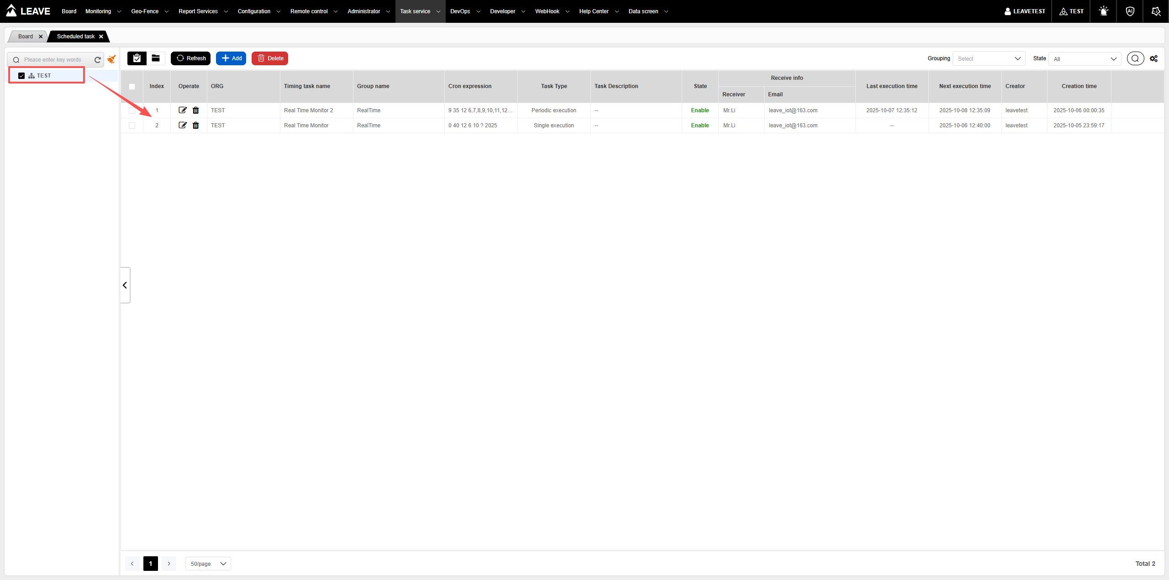
Task: Click the folder group view icon
Action: click(x=156, y=58)
